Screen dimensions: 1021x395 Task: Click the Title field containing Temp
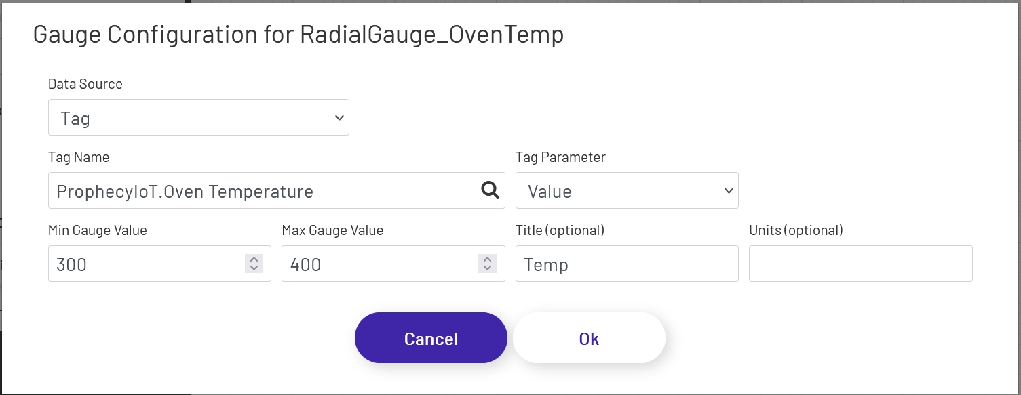coord(627,264)
